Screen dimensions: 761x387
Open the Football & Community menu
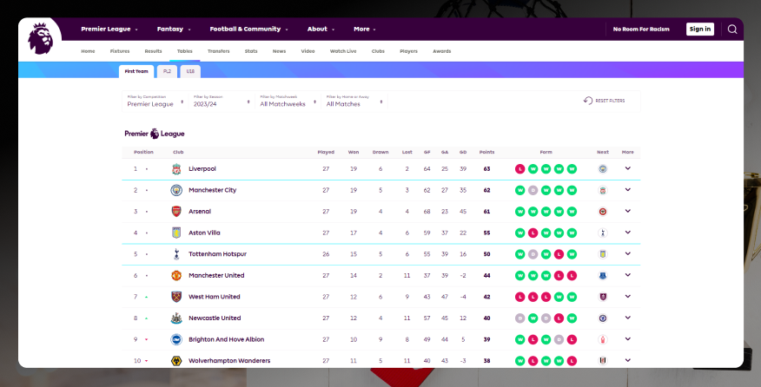(x=248, y=30)
